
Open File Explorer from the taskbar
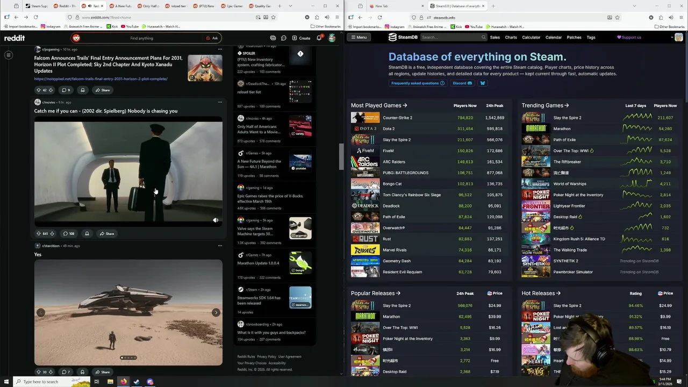pos(110,382)
